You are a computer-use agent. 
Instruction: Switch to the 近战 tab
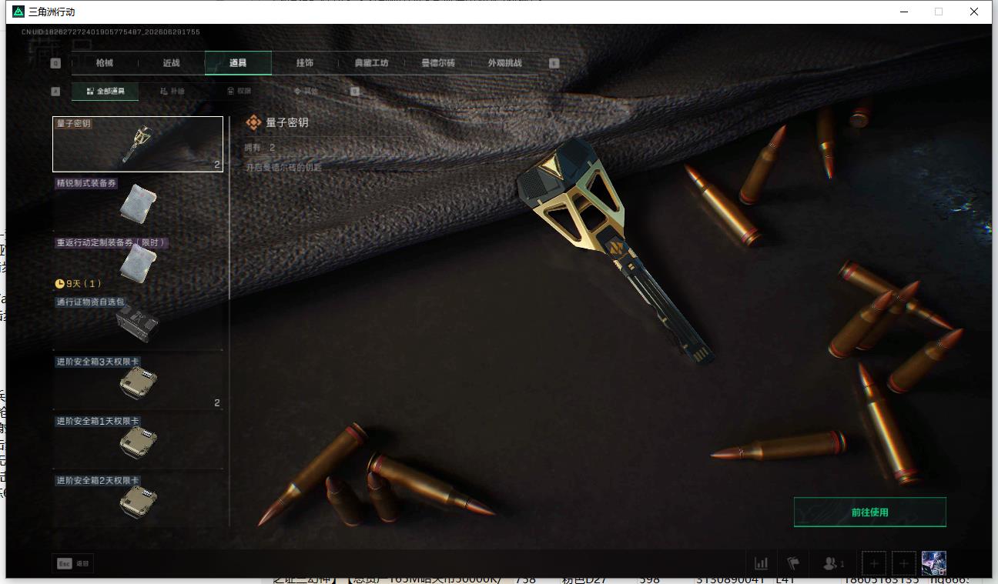(x=171, y=63)
